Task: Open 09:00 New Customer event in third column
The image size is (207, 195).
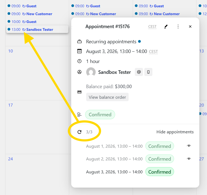Action: pos(157,14)
